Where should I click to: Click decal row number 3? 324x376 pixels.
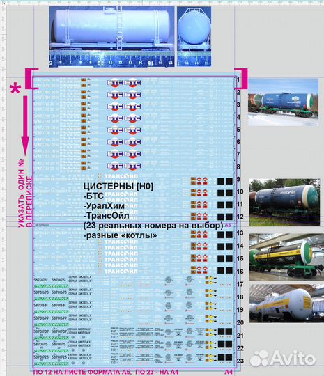point(238,104)
